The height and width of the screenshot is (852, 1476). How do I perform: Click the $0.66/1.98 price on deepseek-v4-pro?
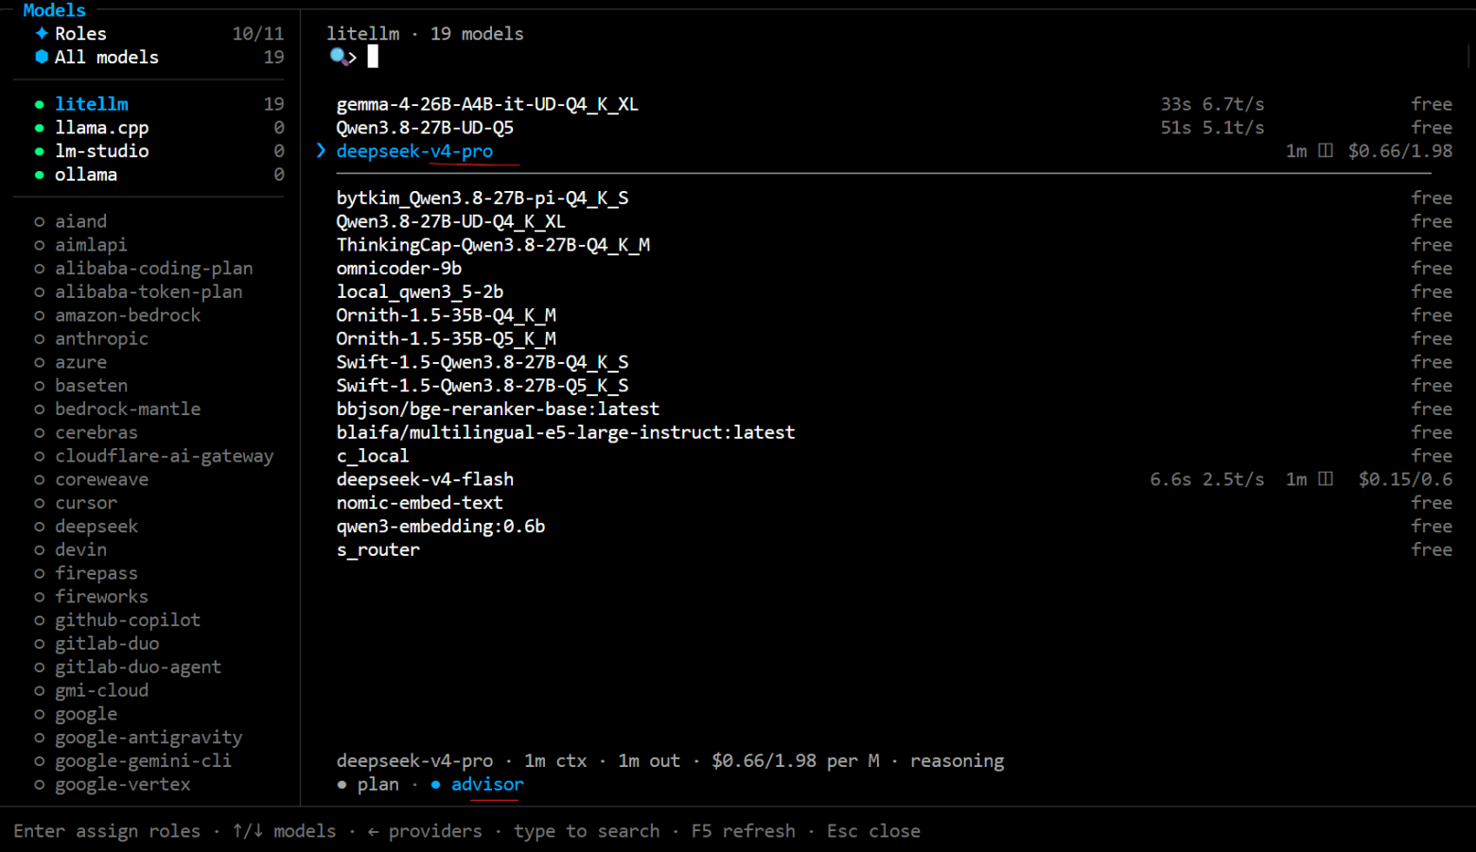(1400, 151)
